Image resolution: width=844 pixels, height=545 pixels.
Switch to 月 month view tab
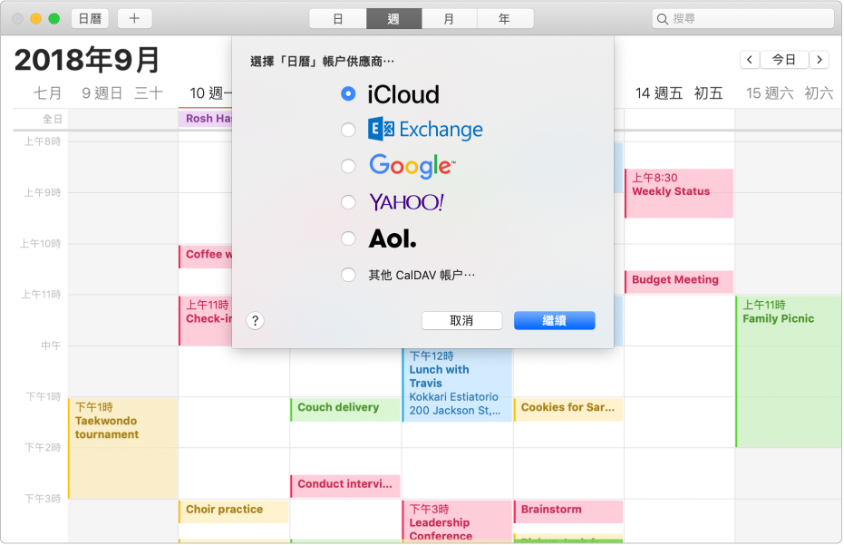[450, 19]
